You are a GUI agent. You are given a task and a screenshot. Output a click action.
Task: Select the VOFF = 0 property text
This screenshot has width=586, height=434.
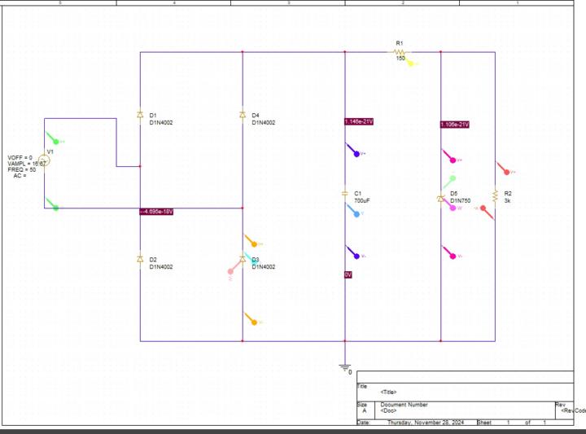point(20,158)
